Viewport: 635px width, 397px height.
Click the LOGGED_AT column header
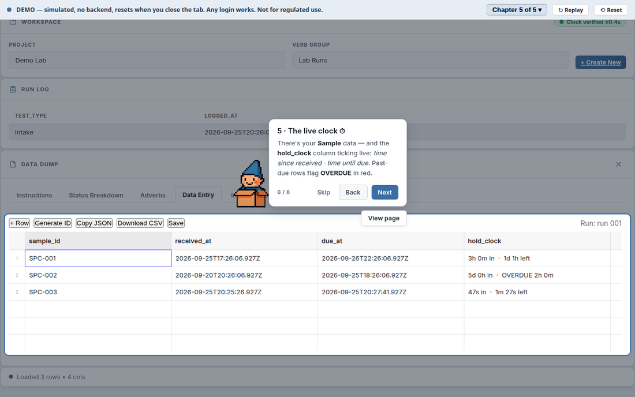(x=221, y=116)
